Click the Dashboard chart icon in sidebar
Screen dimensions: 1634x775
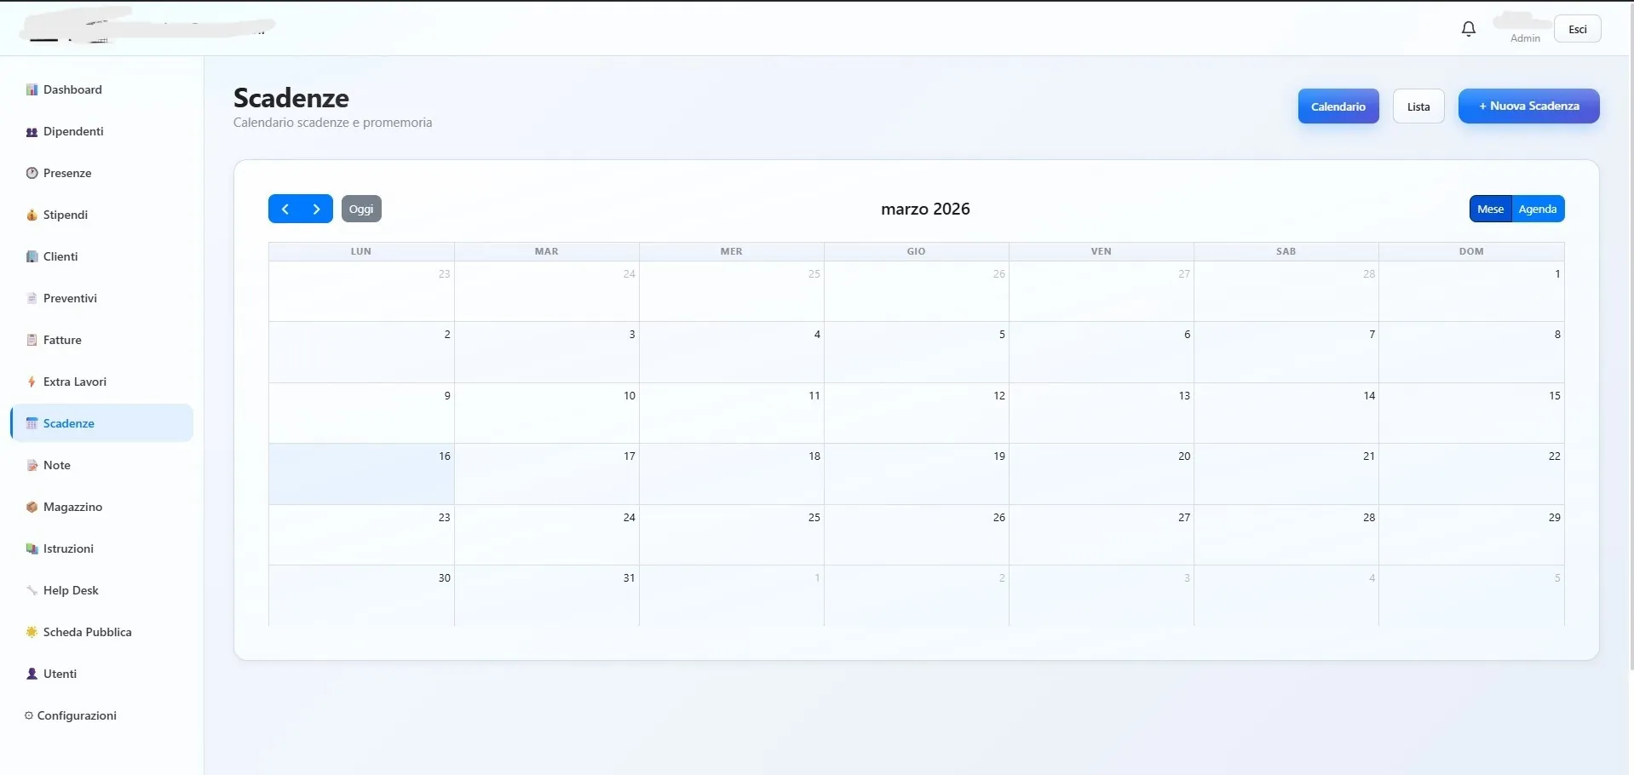(x=32, y=89)
